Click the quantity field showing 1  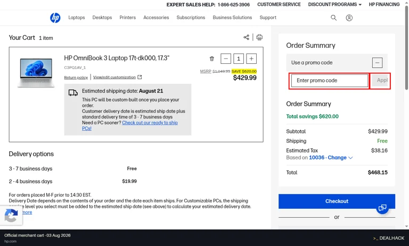[x=239, y=58]
